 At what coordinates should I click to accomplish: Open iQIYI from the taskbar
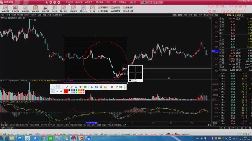pos(50,138)
